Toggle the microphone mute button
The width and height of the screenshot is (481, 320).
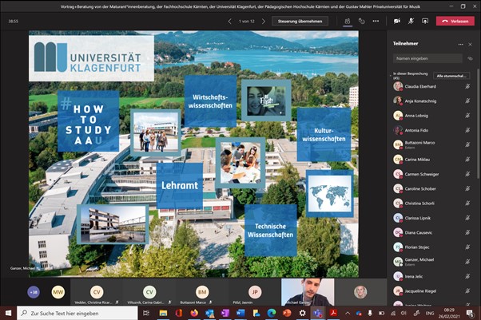click(x=411, y=22)
